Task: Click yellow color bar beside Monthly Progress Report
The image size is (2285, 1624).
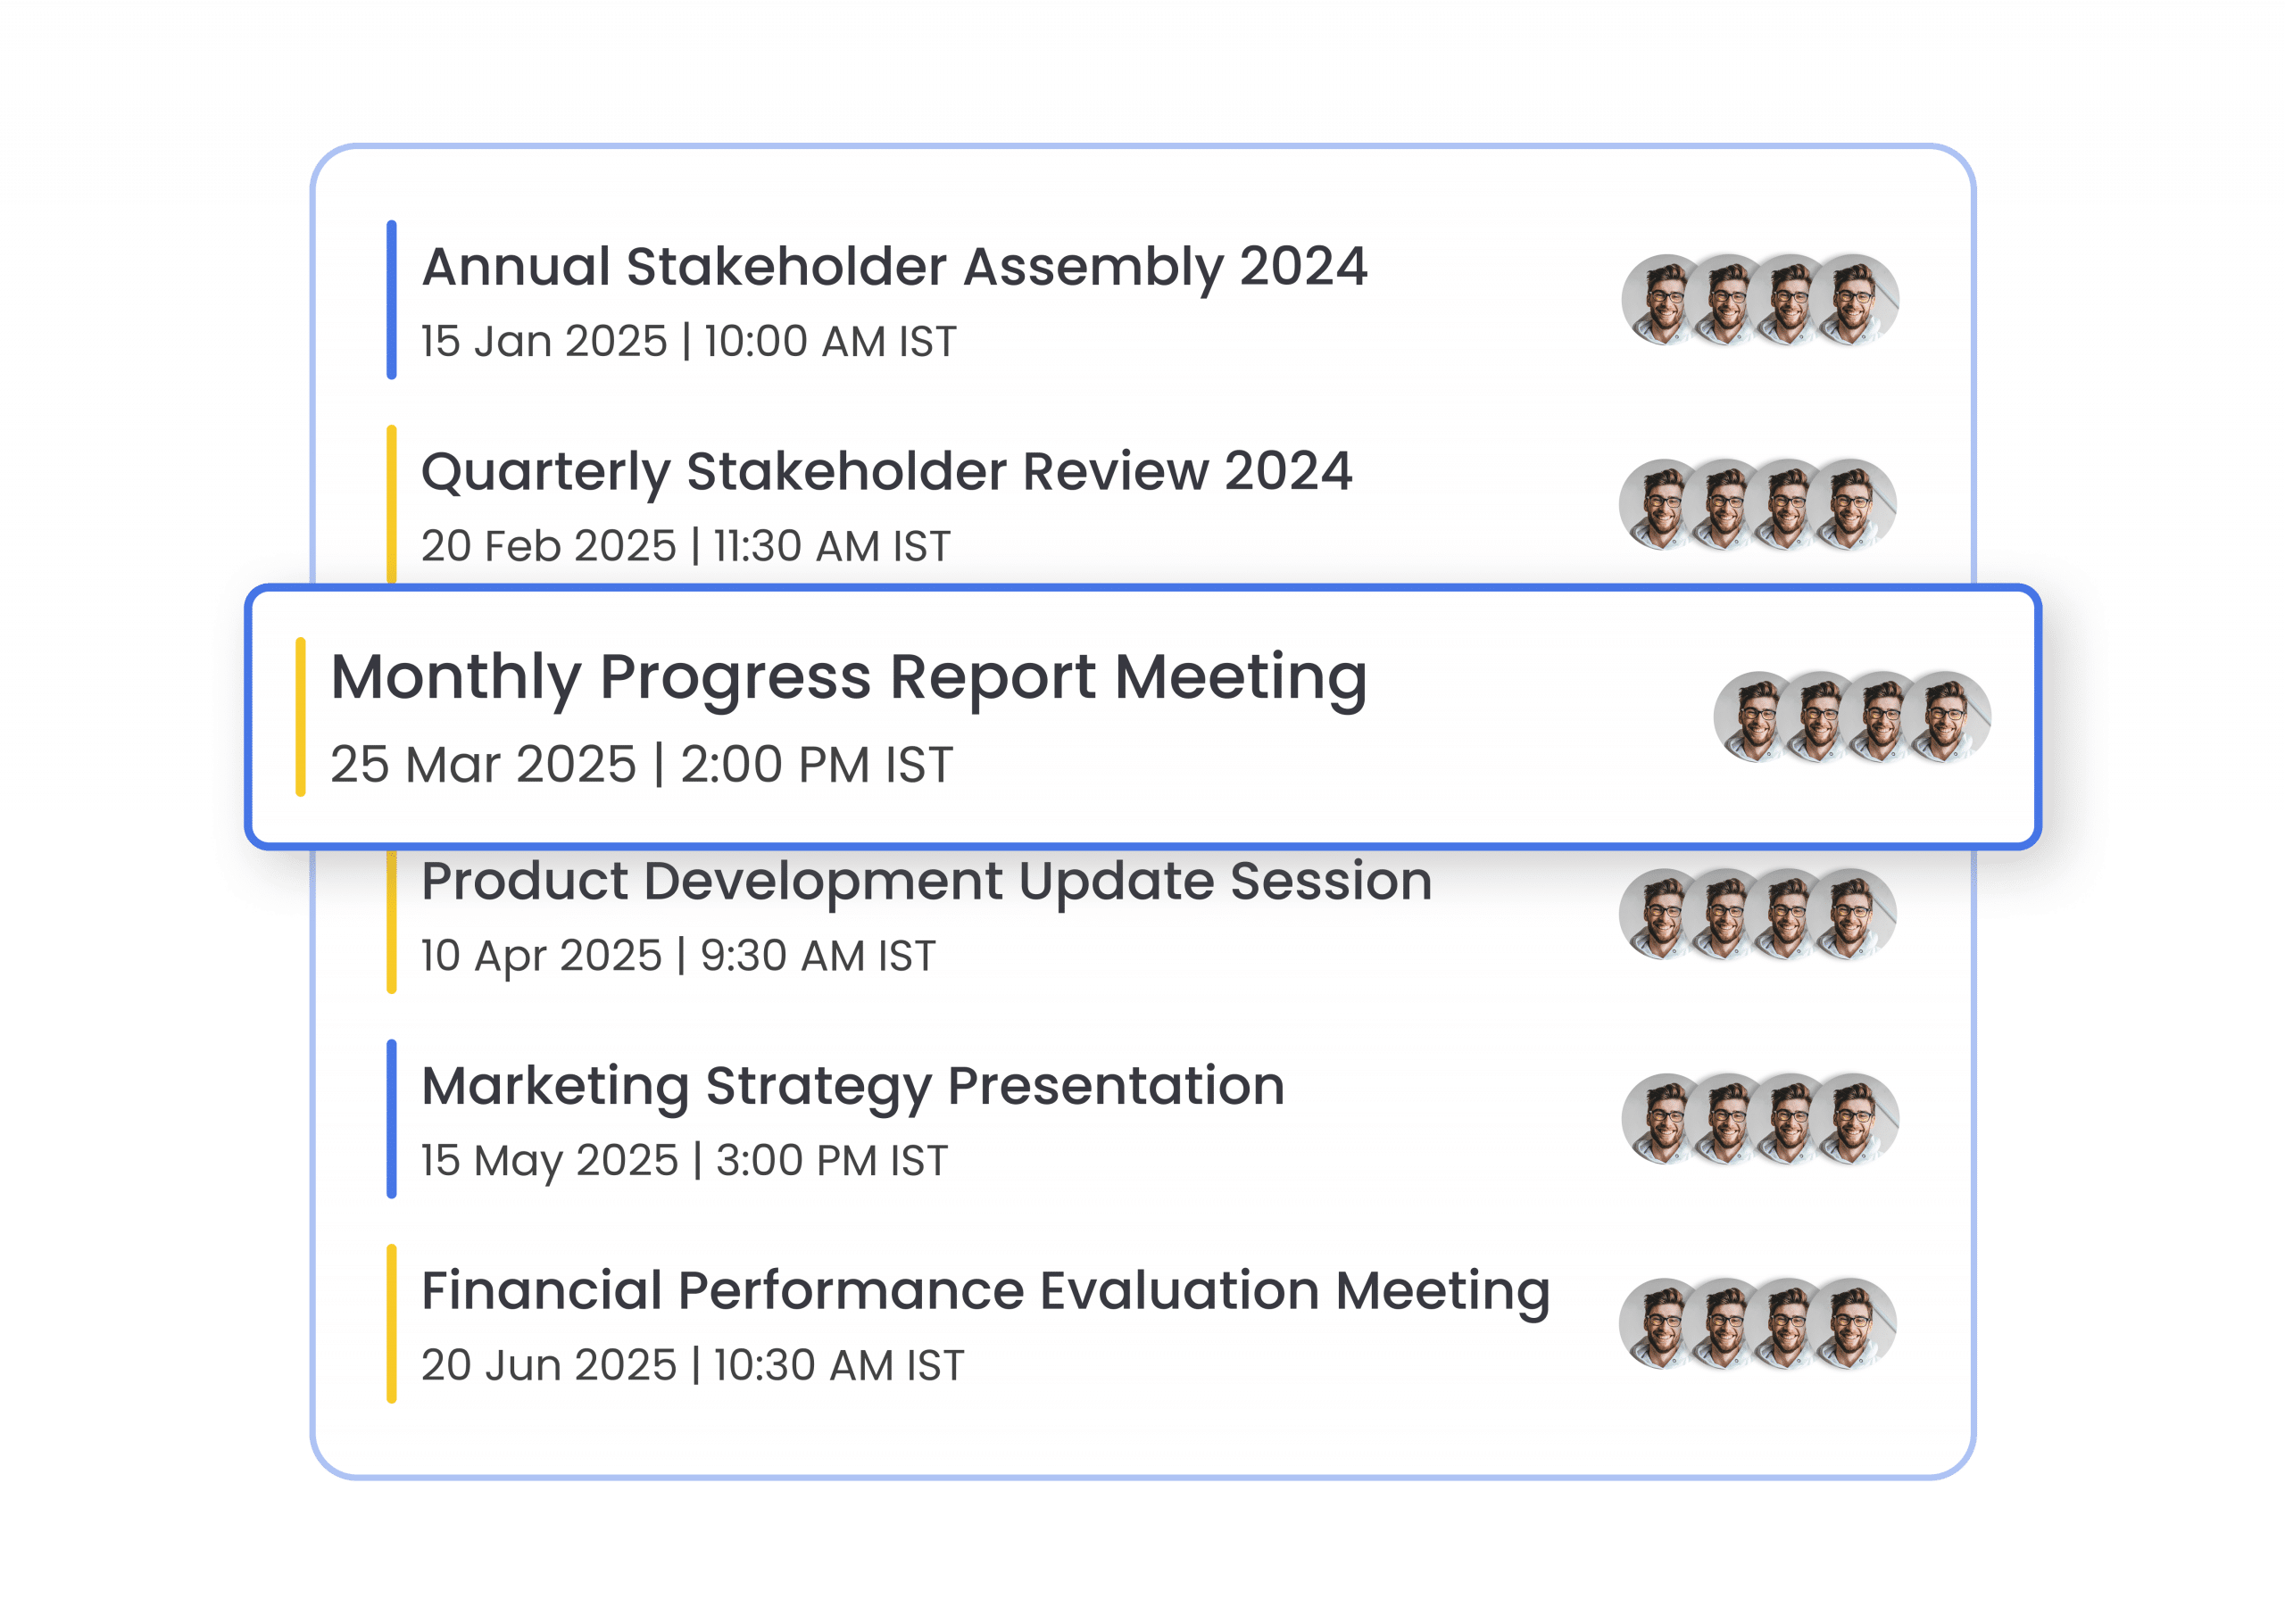Action: pyautogui.click(x=300, y=717)
